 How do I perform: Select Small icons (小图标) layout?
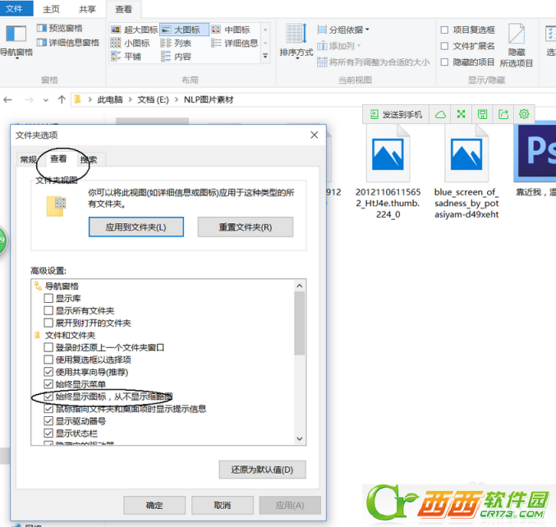[130, 44]
